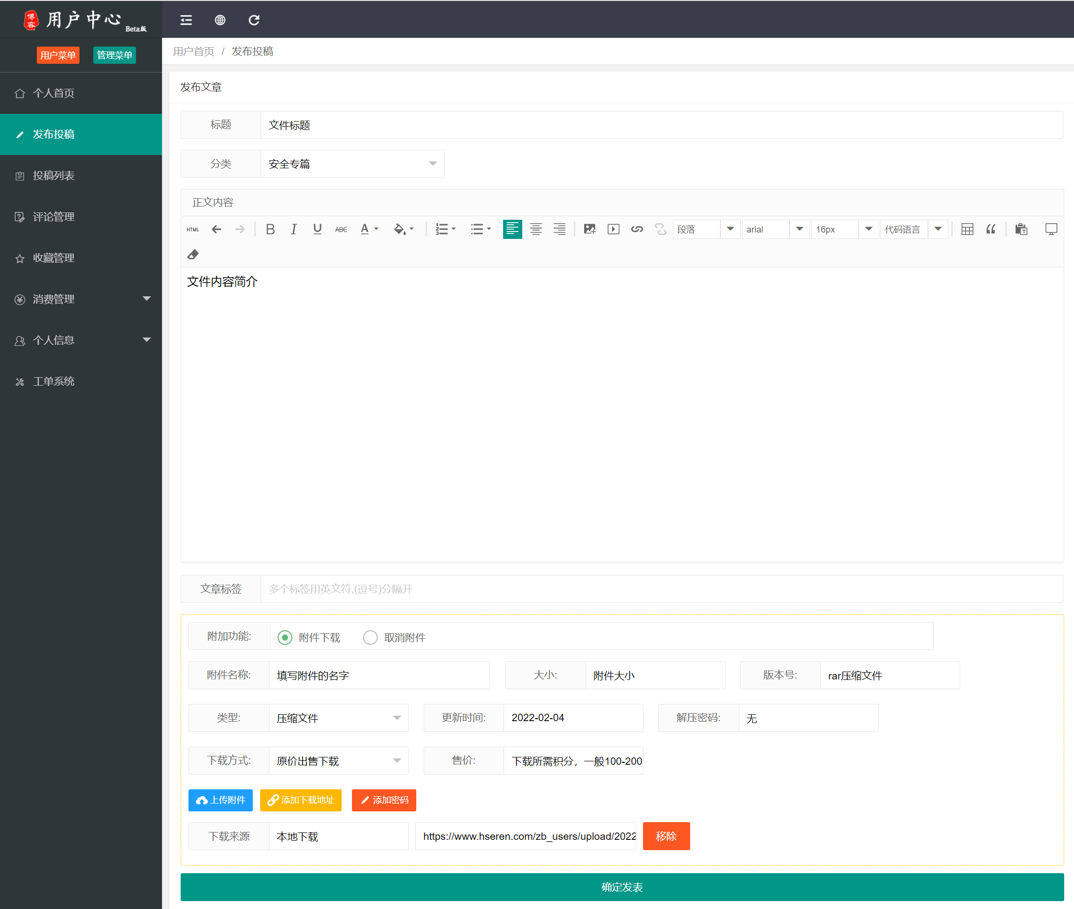Click the eraser clear-format icon
The width and height of the screenshot is (1074, 909).
point(193,255)
